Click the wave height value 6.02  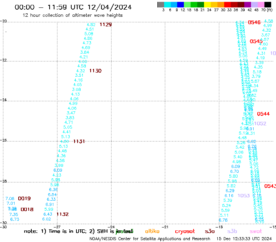coord(47,219)
